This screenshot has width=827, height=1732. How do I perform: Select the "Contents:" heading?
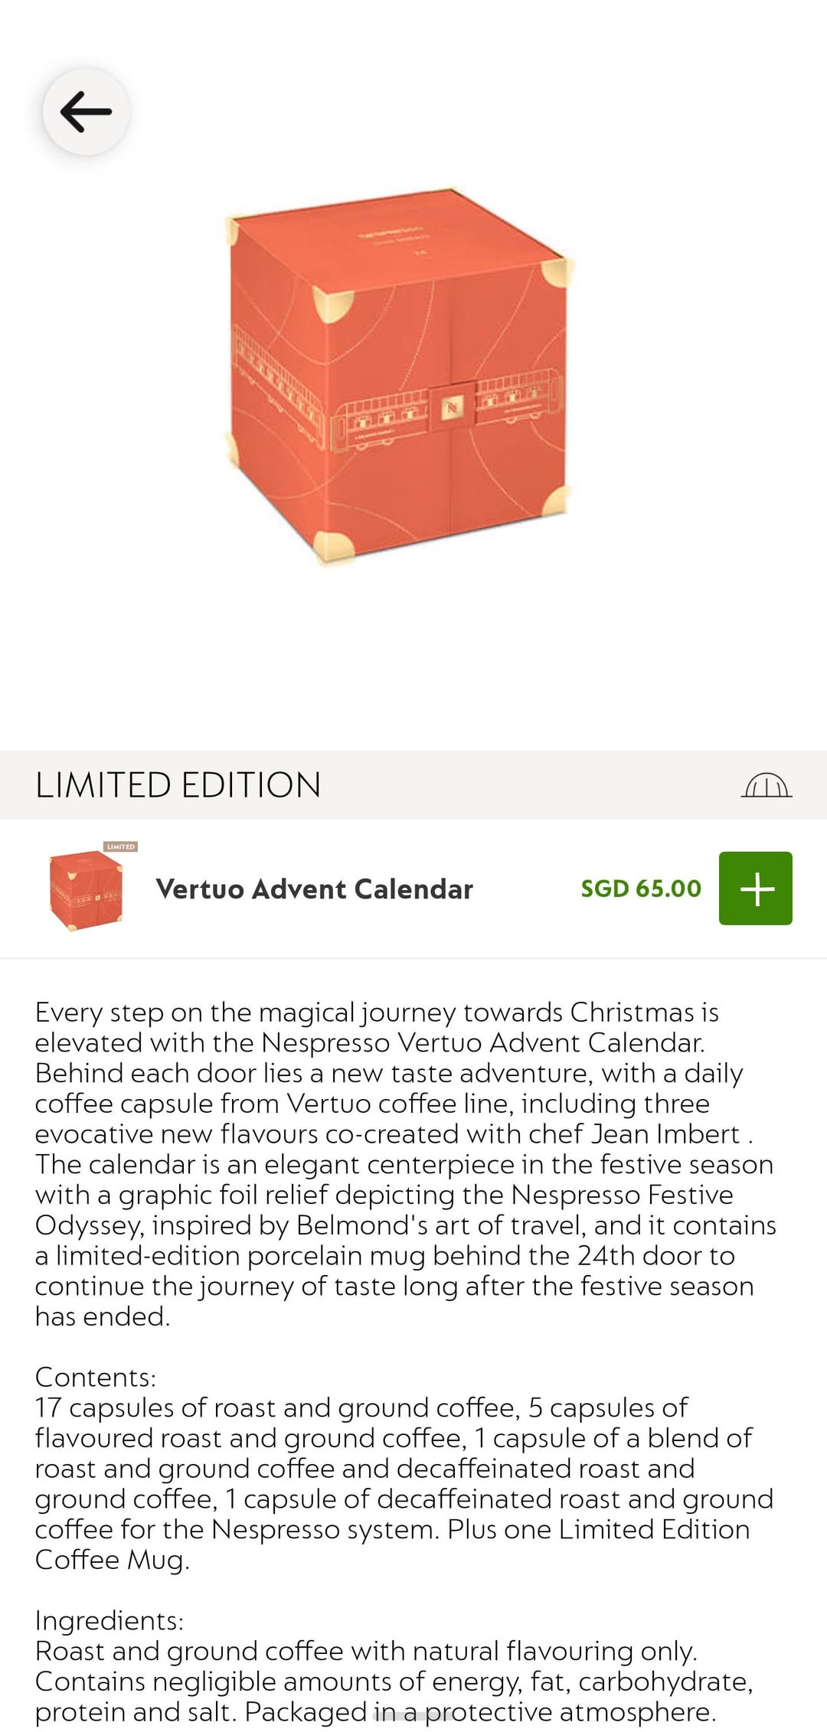(96, 1377)
